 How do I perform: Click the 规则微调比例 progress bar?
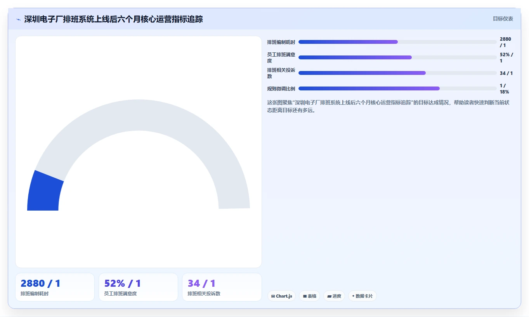[x=397, y=88]
